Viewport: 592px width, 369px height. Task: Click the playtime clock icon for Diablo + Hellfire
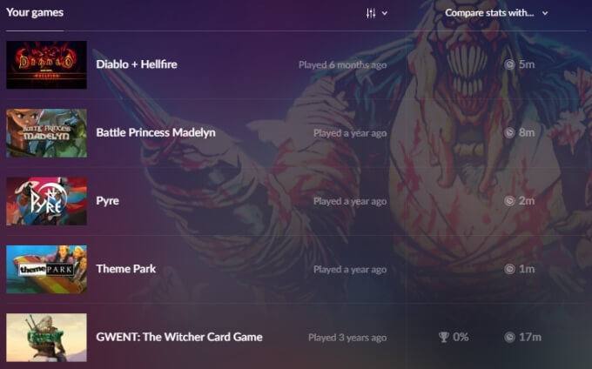[509, 64]
